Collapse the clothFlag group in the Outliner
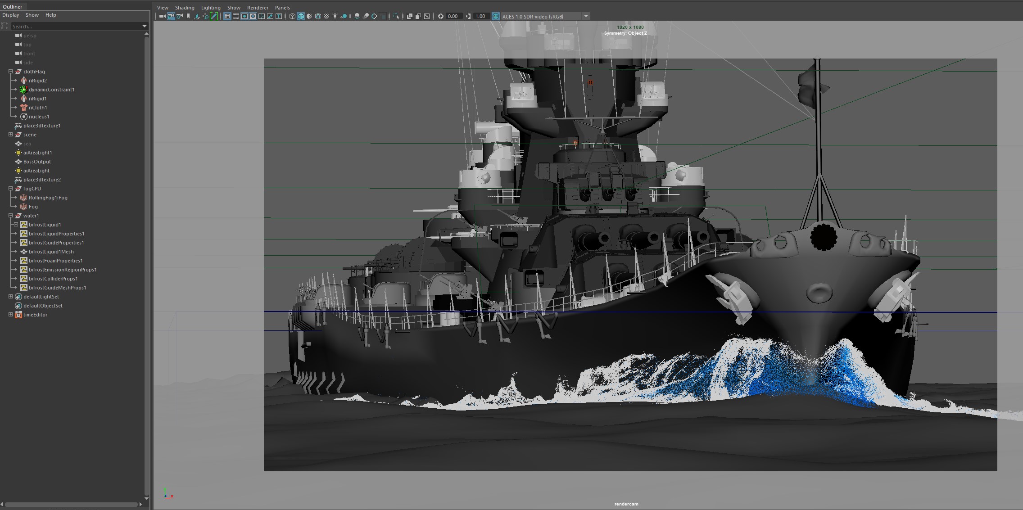This screenshot has height=510, width=1023. pos(10,72)
